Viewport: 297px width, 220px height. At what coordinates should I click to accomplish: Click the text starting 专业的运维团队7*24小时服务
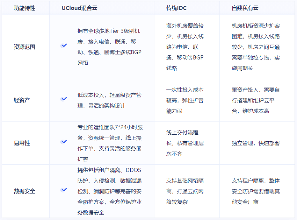point(110,143)
